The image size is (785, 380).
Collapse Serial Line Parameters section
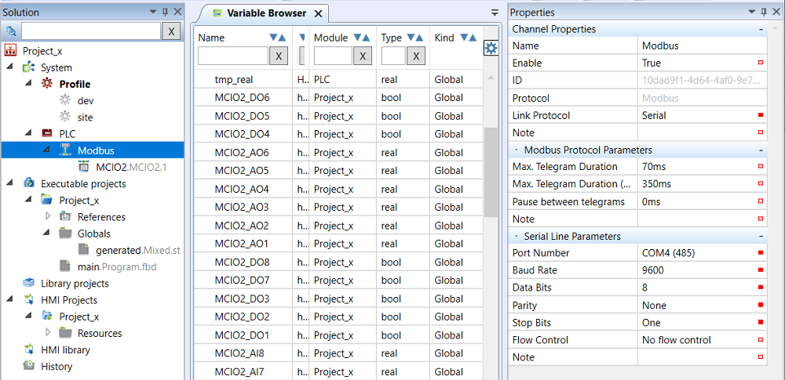tap(761, 236)
